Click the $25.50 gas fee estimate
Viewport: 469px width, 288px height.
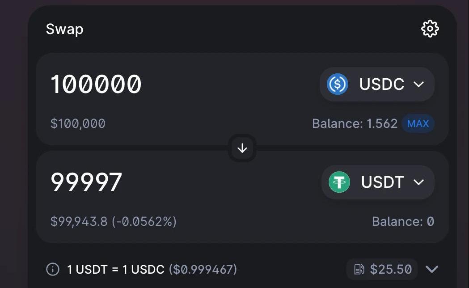(x=390, y=269)
